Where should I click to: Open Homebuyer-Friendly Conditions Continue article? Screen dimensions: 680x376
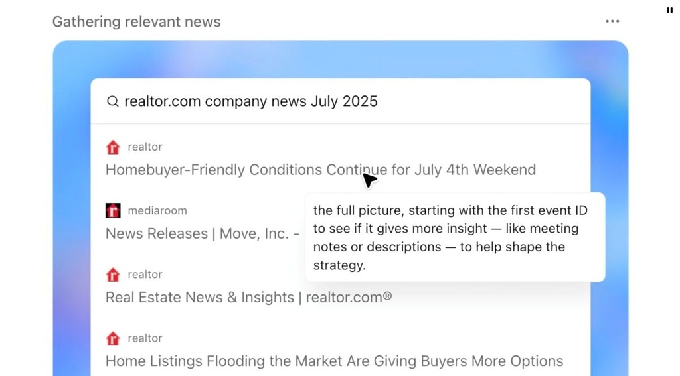tap(321, 170)
